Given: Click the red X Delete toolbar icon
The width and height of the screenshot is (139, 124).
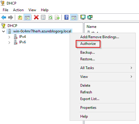Looking at the screenshot, I should click(x=36, y=17).
